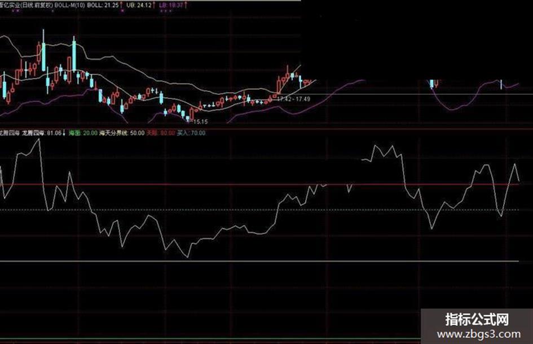Click the 17.42-17.49 price gap annotation
The width and height of the screenshot is (533, 344).
point(294,99)
